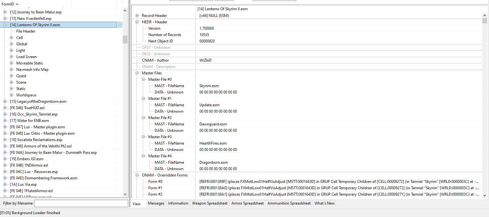Viewport: 489px width, 217px height.
Task: Collapse ONAM - Overridden Forms section
Action: [137, 175]
